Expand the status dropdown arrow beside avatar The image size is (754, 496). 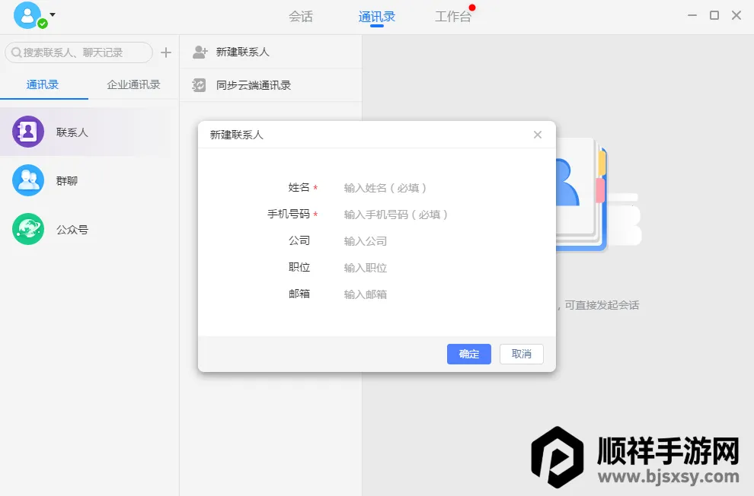[x=52, y=14]
